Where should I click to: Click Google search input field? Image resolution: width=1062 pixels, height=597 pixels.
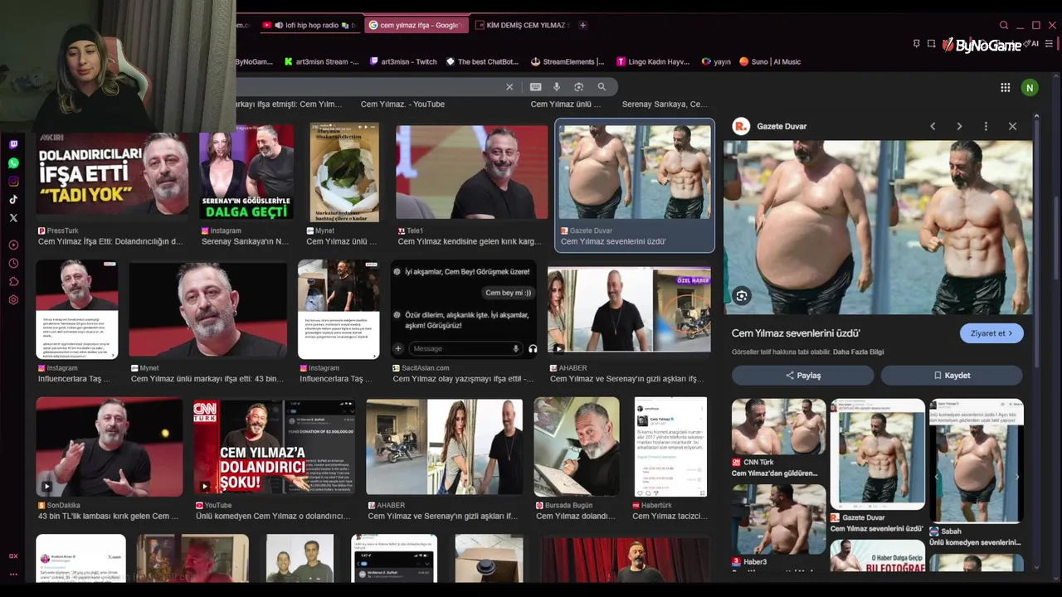pos(369,86)
